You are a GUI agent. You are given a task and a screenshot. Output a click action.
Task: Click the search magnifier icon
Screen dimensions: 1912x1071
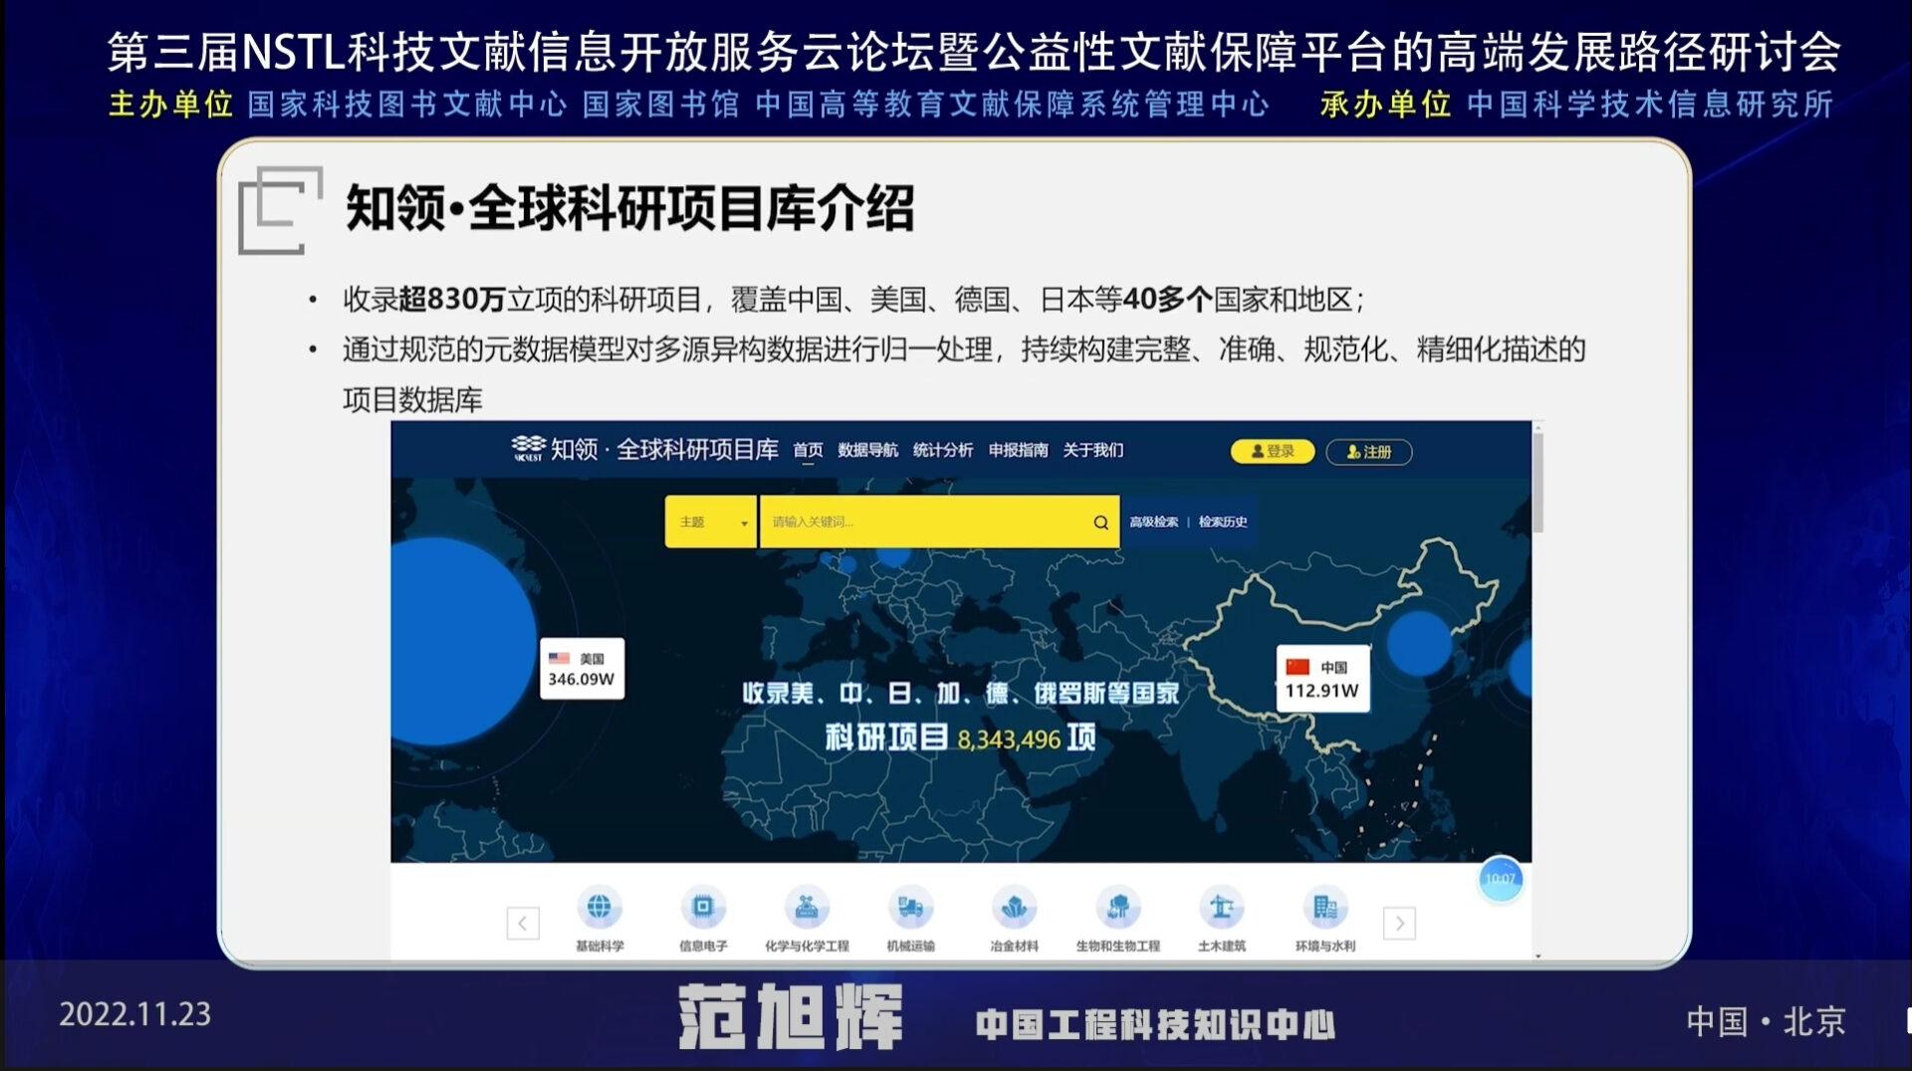coord(1100,522)
